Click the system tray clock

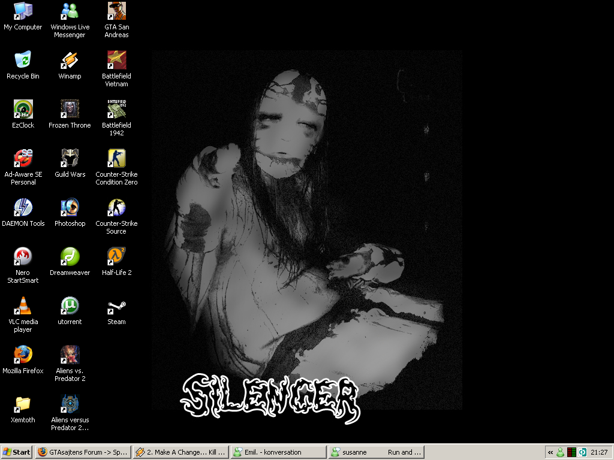click(599, 452)
